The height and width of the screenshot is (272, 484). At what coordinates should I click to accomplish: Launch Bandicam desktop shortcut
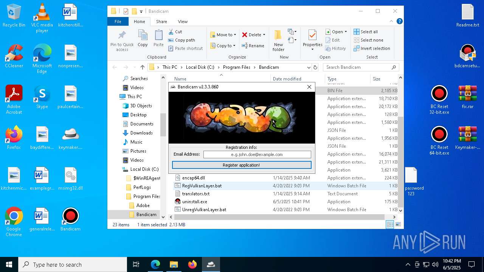click(70, 219)
